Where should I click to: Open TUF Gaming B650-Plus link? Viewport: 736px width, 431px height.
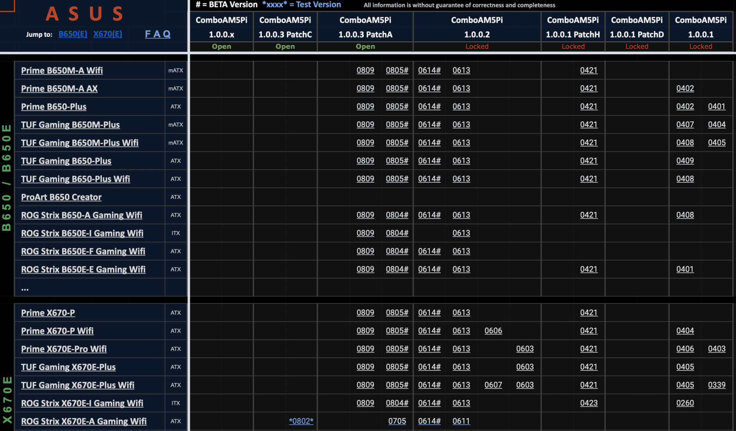[x=66, y=161]
